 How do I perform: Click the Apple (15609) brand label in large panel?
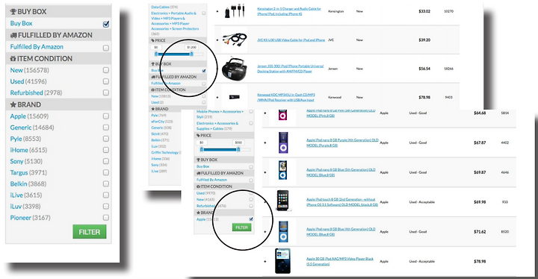coord(29,116)
